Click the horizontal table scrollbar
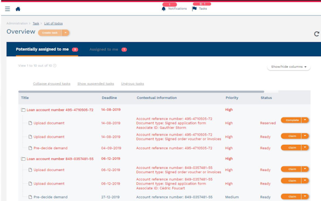This screenshot has height=201, width=321. [141, 91]
